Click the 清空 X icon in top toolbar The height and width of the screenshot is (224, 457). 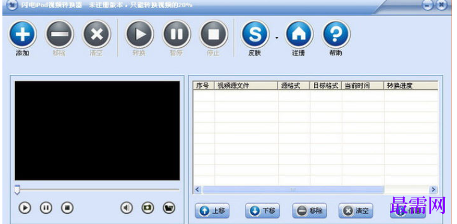pos(97,34)
